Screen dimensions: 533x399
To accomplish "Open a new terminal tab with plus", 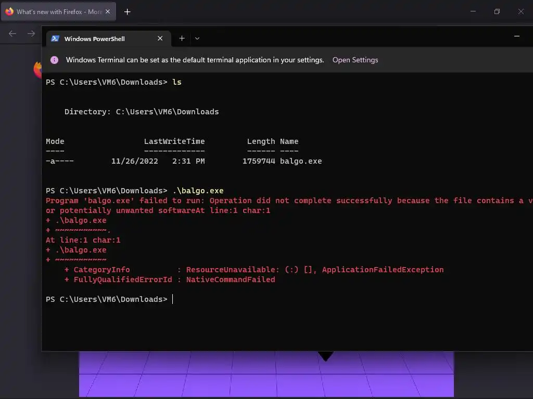I will point(182,38).
